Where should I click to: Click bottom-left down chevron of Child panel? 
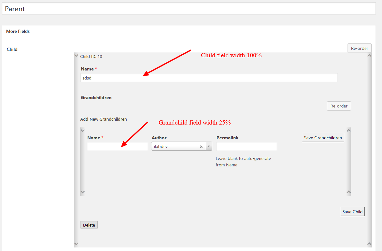(76, 244)
